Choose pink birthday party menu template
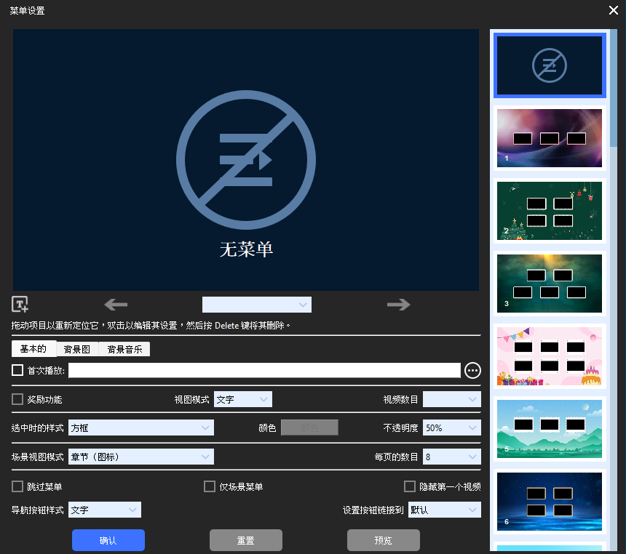 [x=550, y=356]
